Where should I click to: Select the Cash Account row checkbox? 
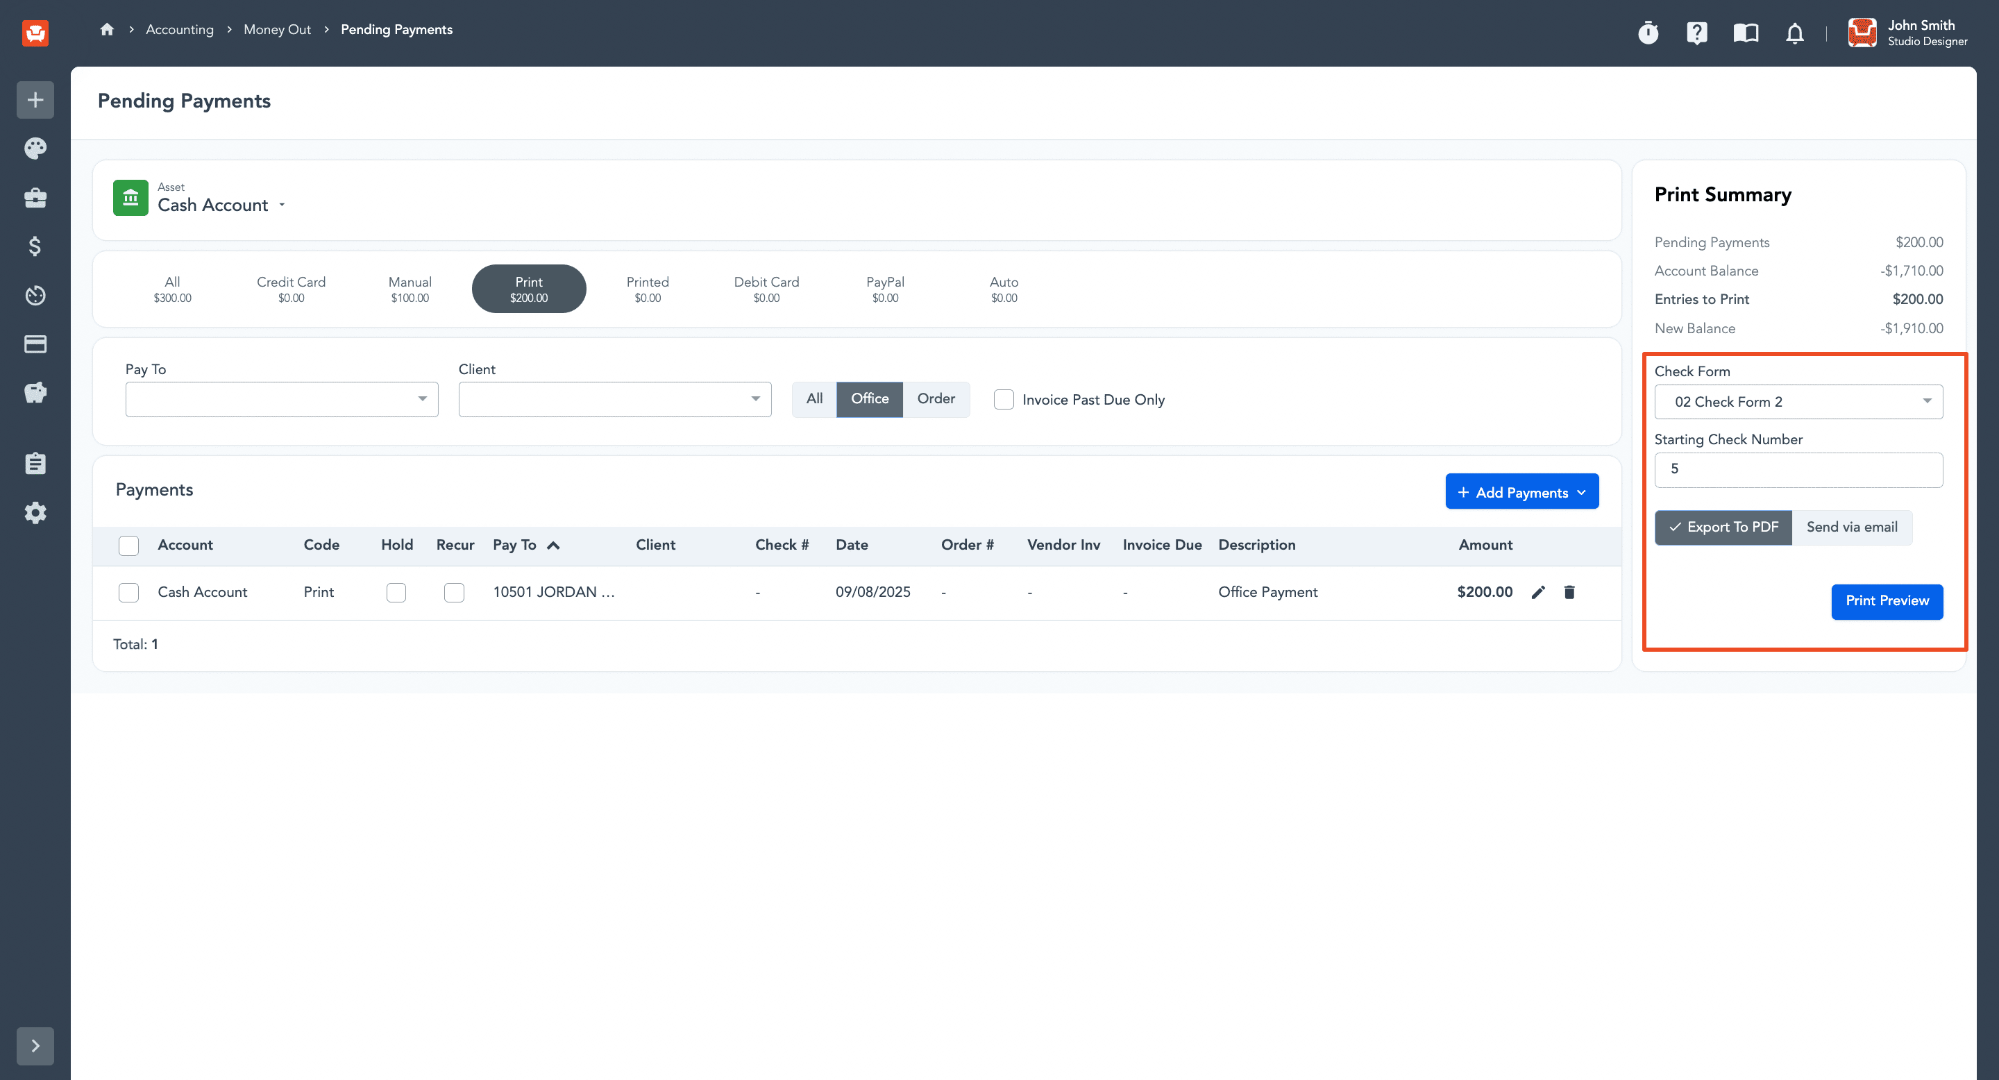tap(129, 593)
